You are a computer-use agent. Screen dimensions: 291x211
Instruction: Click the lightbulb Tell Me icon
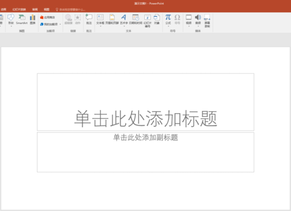(x=57, y=9)
